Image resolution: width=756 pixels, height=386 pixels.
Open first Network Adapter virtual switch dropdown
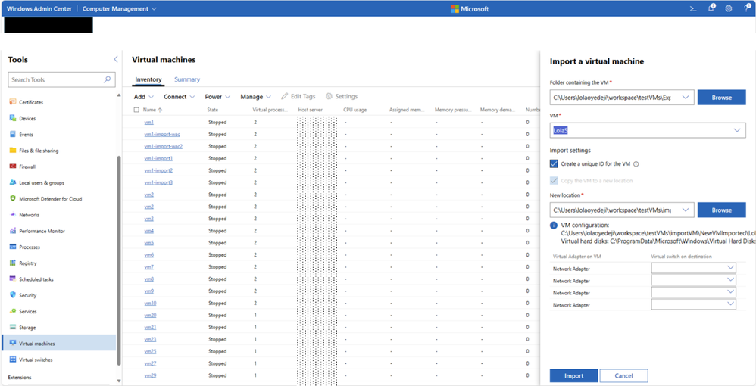pyautogui.click(x=693, y=268)
